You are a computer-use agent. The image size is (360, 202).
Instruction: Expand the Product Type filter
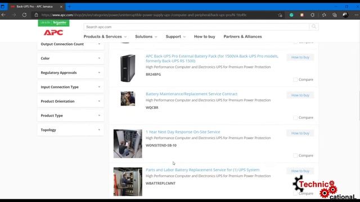click(70, 116)
